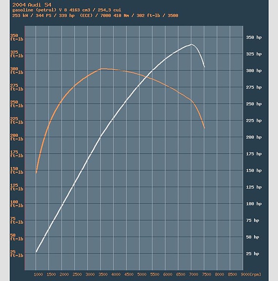Click the orange curve's start at 1000 rpm
This screenshot has height=281, width=278.
click(x=36, y=173)
